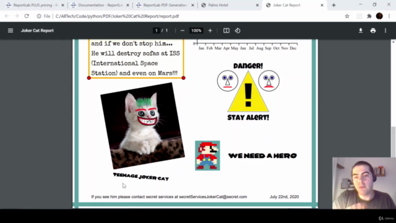This screenshot has height=223, width=396.
Task: Open the PDF sidebar menu icon
Action: tap(11, 30)
